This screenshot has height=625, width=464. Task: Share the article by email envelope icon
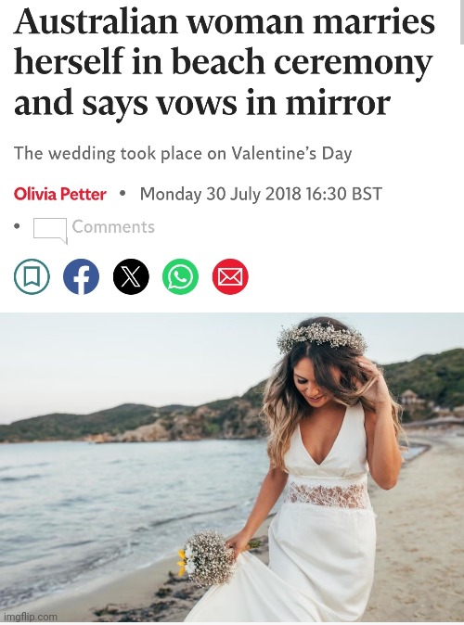[x=230, y=276]
